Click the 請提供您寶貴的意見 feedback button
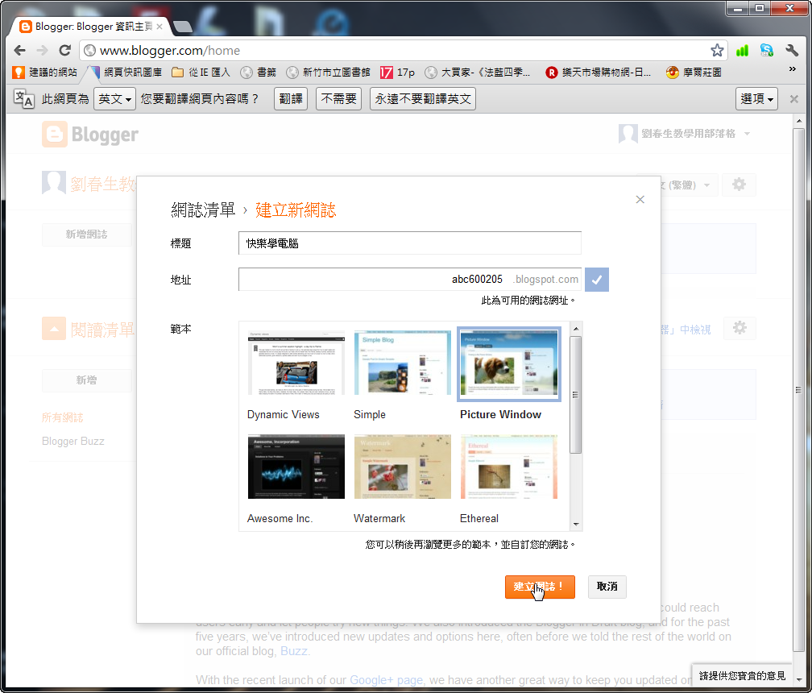 coord(742,675)
